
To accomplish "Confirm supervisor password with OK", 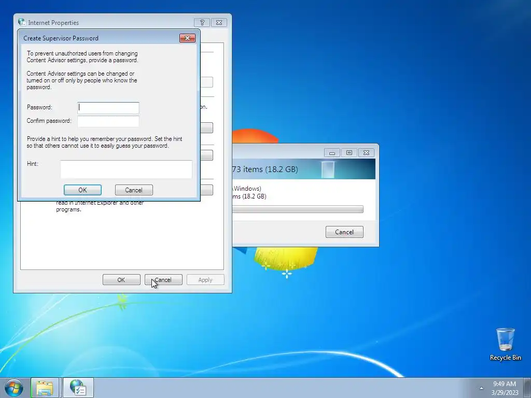I will pyautogui.click(x=82, y=190).
